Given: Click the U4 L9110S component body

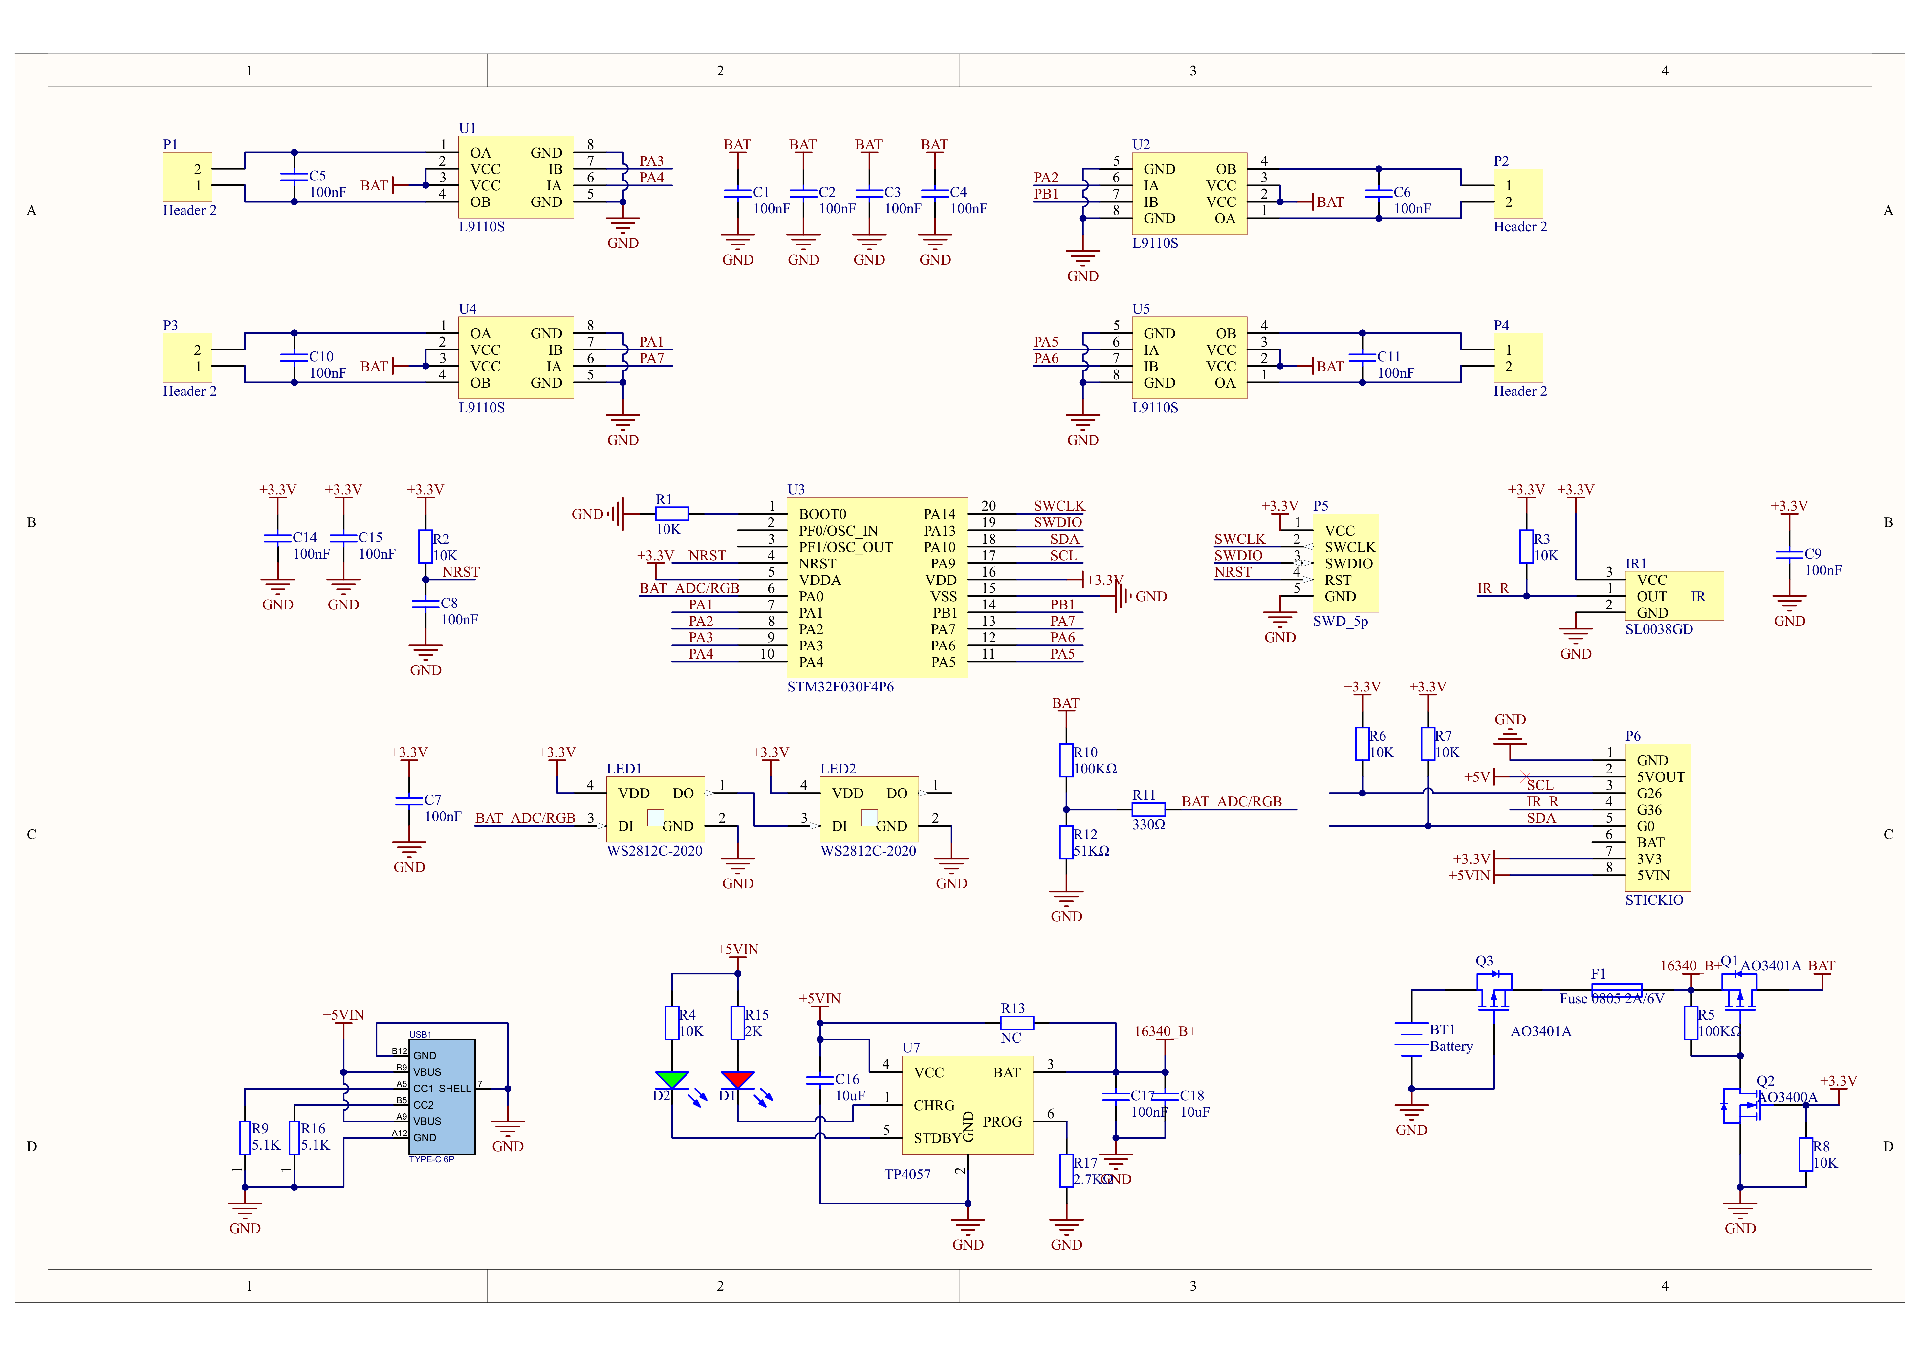Looking at the screenshot, I should [x=516, y=358].
